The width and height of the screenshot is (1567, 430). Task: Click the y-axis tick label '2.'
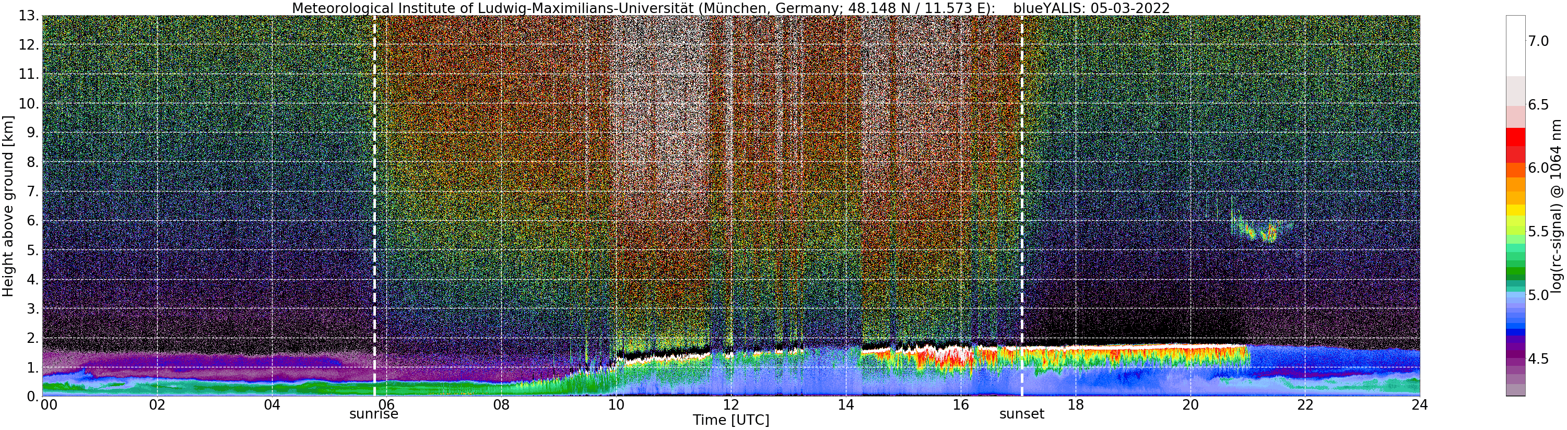pyautogui.click(x=33, y=338)
